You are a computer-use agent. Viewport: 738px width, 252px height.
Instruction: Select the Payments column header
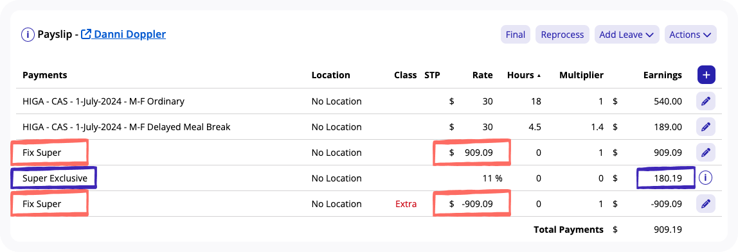[x=45, y=75]
